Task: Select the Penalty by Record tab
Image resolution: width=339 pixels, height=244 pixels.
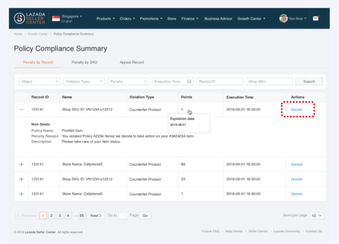Action: (38, 62)
